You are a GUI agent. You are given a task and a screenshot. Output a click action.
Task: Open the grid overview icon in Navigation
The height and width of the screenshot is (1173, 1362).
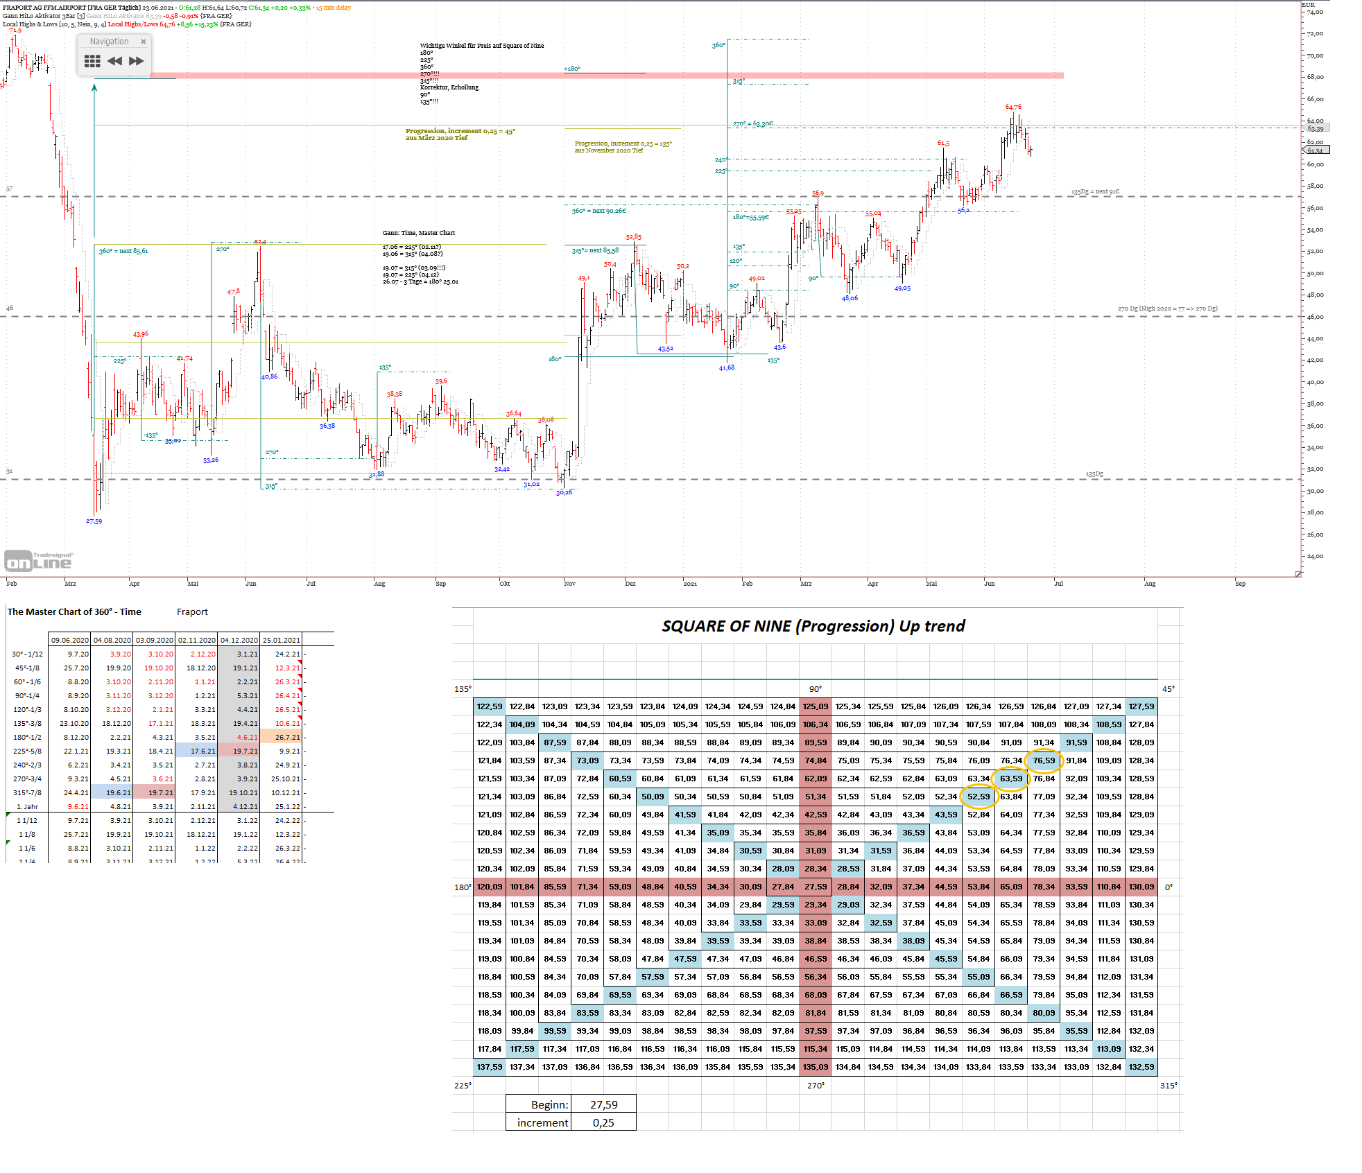pos(92,61)
